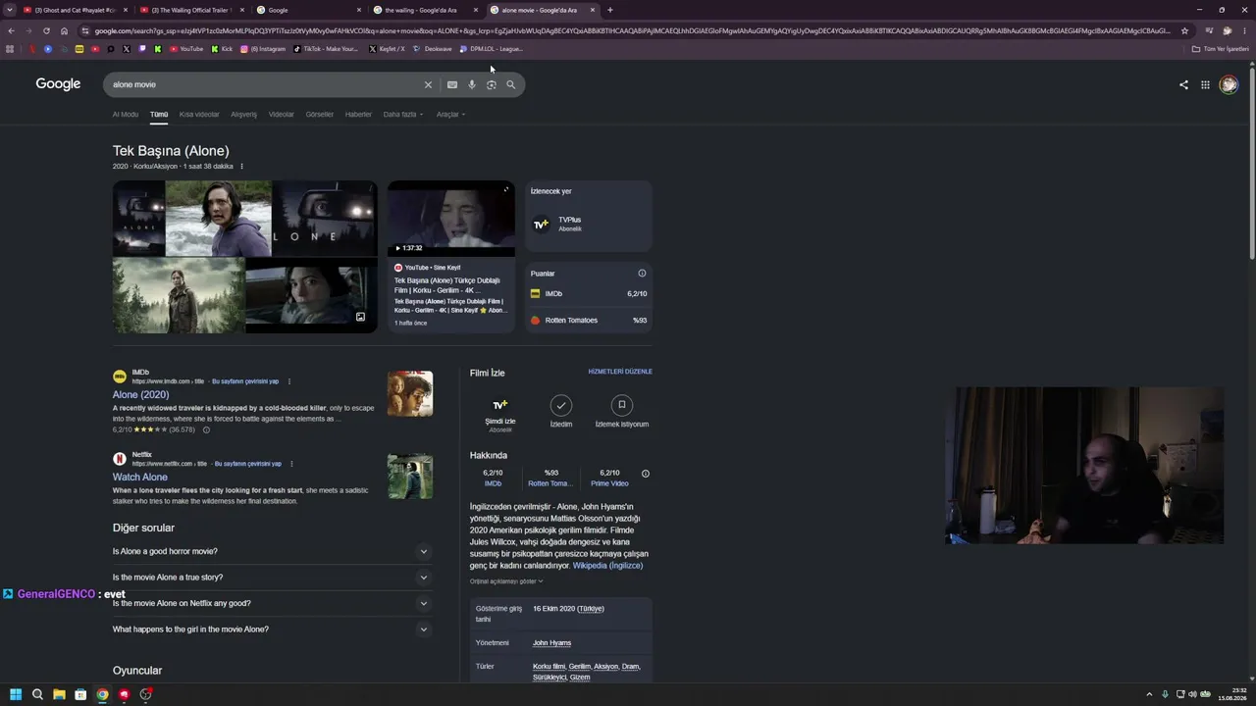Click inside the 'alone movie' search field
Image resolution: width=1256 pixels, height=706 pixels.
(265, 84)
